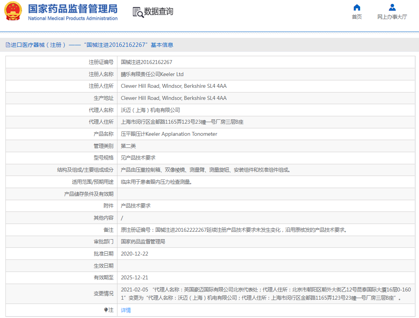This screenshot has width=419, height=318.
Task: Select the 进口医疗器械（注册）基本信息 heading
Action: pos(89,45)
